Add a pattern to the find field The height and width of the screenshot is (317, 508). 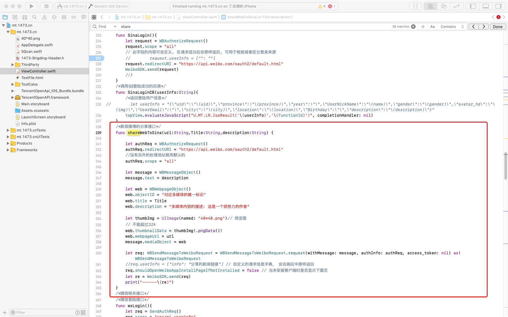point(423,27)
